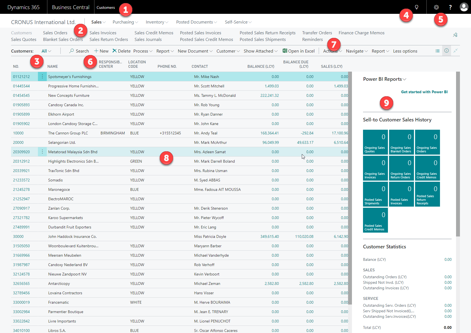Click Get started with Power BI link

pos(424,92)
